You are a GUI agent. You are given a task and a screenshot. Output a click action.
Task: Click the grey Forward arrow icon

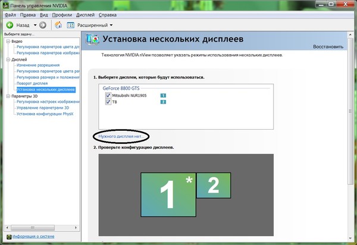pos(43,25)
